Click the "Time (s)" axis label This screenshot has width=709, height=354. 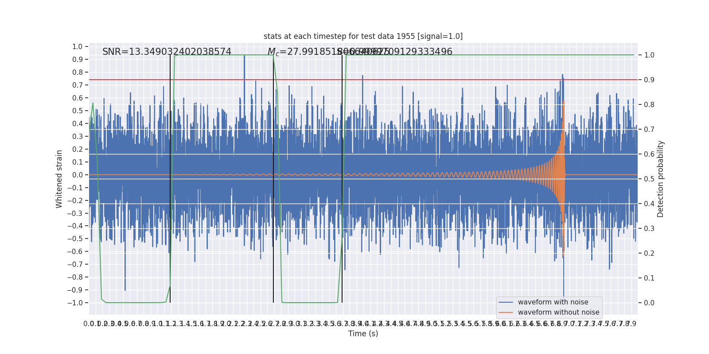click(363, 334)
